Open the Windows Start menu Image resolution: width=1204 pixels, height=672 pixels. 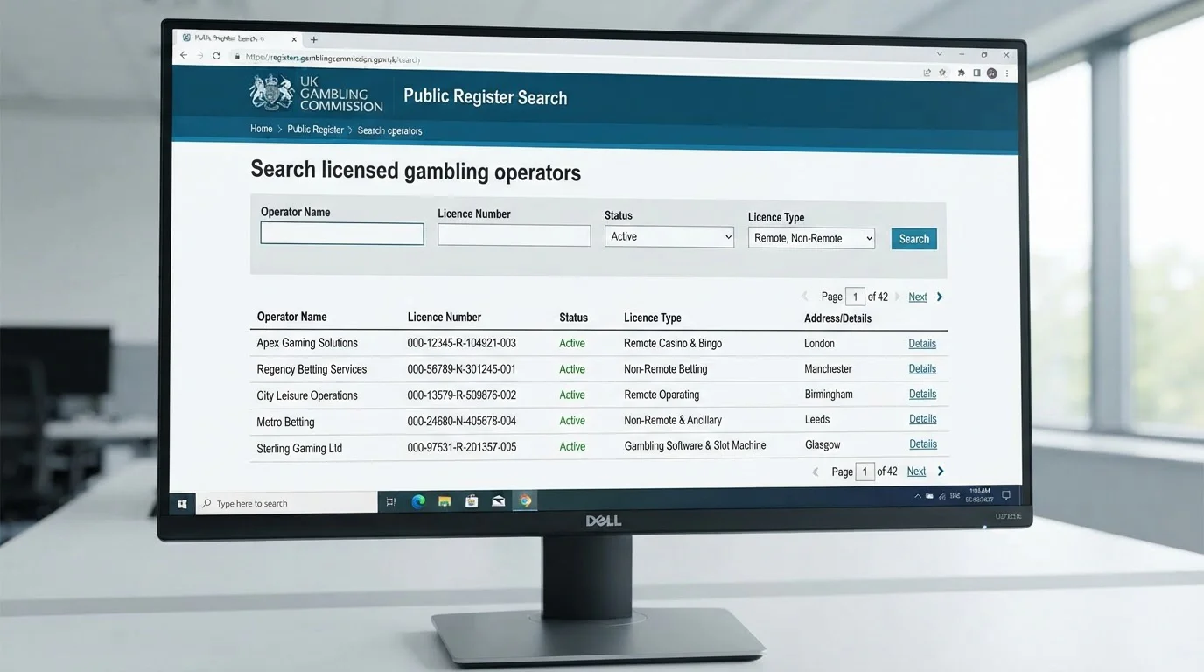pos(182,504)
